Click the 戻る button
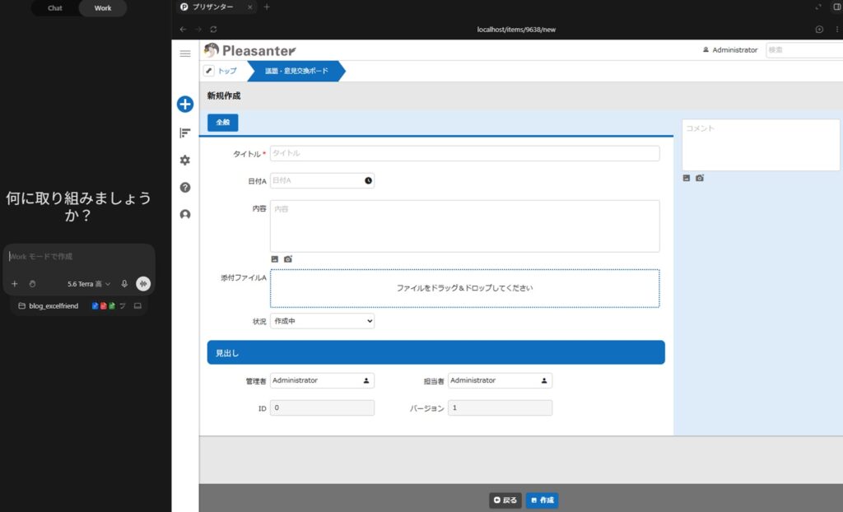The image size is (843, 512). click(505, 500)
